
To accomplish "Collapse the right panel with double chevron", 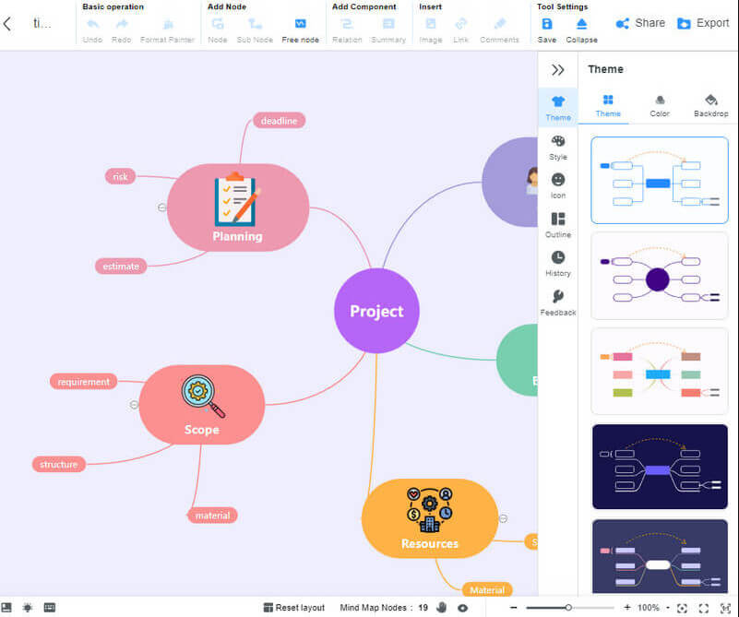I will point(558,69).
